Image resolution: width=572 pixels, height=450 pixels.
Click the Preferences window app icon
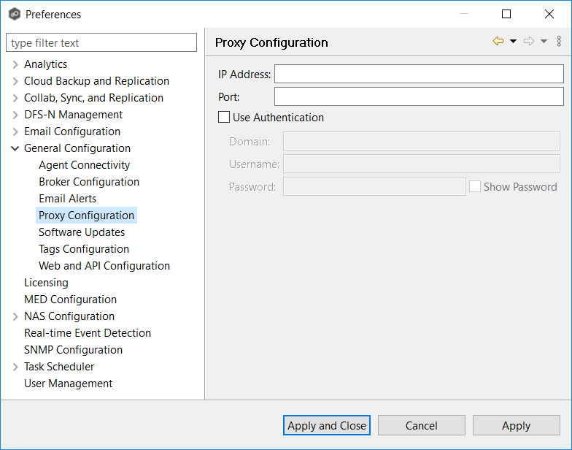tap(14, 14)
